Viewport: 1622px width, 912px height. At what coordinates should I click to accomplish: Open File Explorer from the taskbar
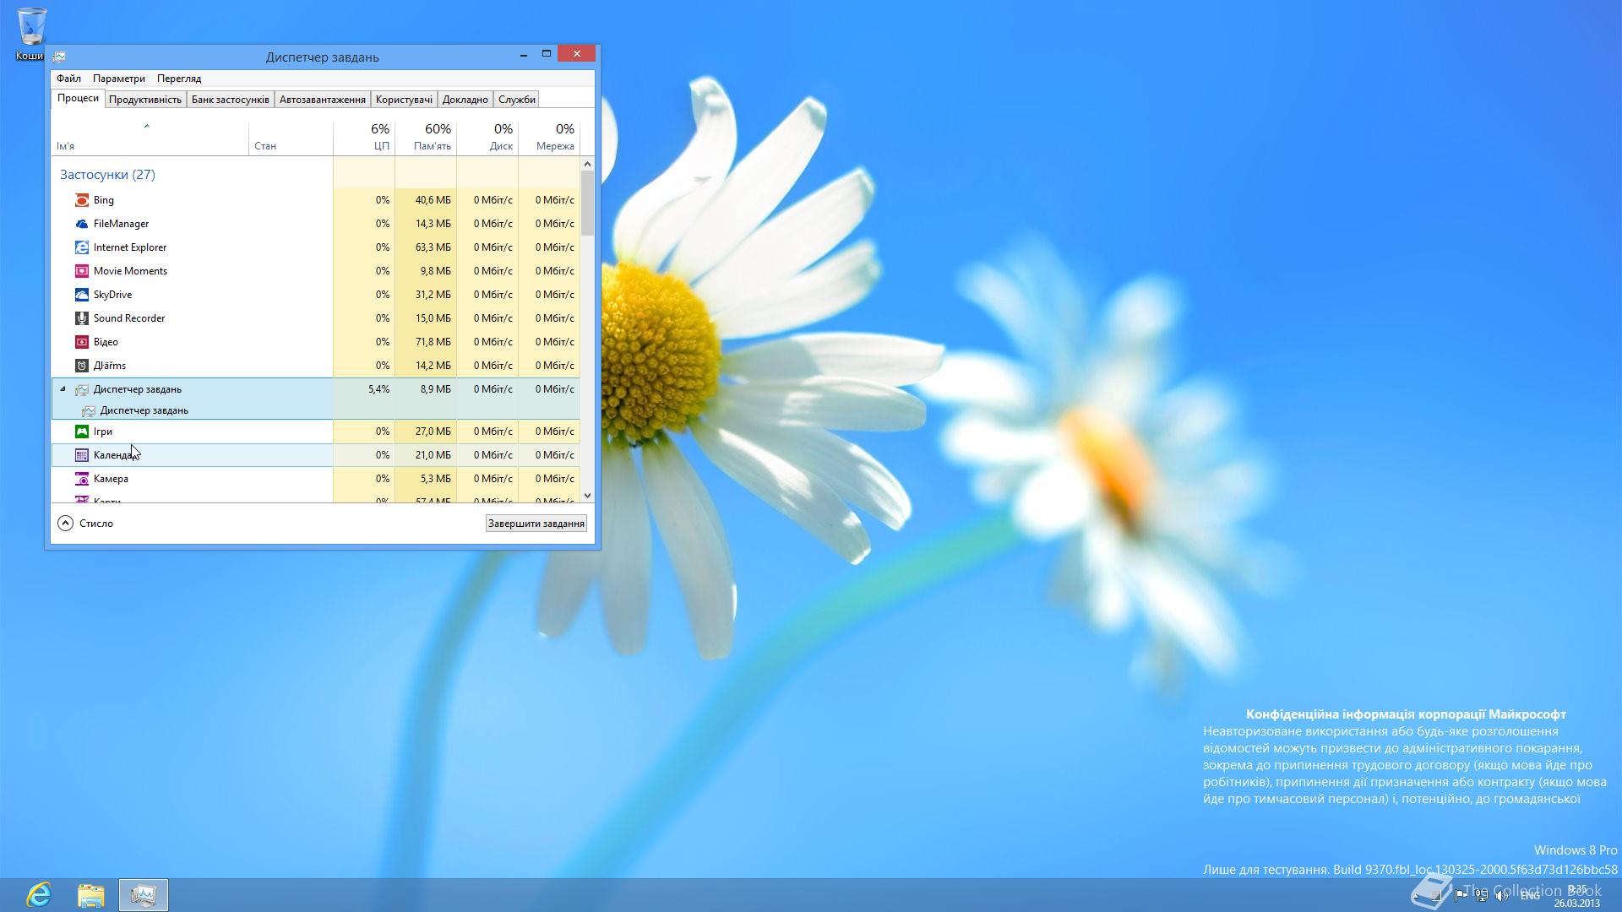91,894
